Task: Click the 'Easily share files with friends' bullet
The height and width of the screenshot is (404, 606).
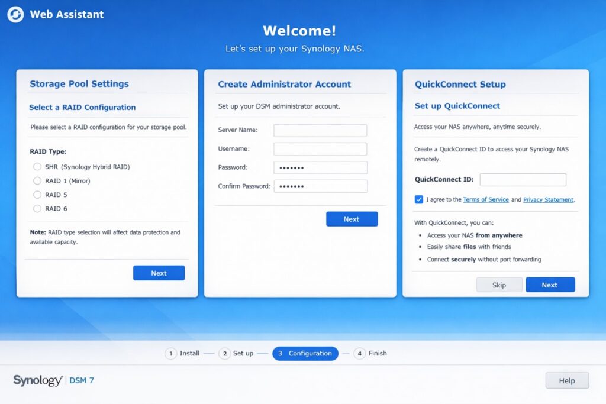Action: point(469,247)
